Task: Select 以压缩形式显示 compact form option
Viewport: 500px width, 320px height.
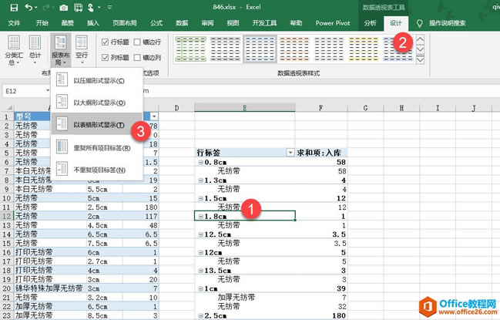Action: [96, 80]
